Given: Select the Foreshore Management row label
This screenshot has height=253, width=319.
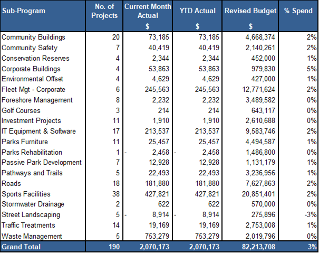Looking at the screenshot, I should 37,100.
